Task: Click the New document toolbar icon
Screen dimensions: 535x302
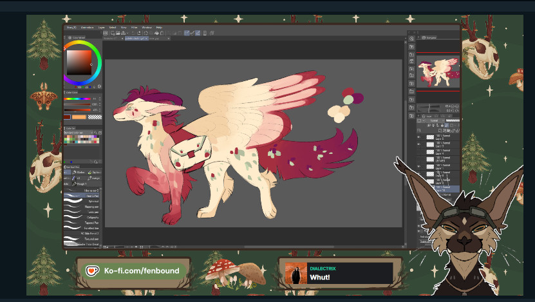Action: coord(113,33)
